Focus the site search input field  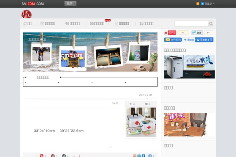click(191, 24)
